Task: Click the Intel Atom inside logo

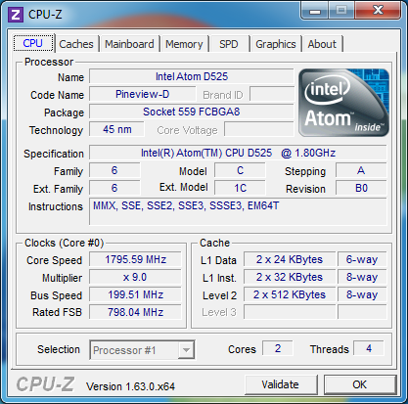Action: point(343,103)
